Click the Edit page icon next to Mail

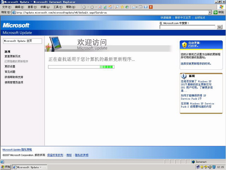coord(141,7)
